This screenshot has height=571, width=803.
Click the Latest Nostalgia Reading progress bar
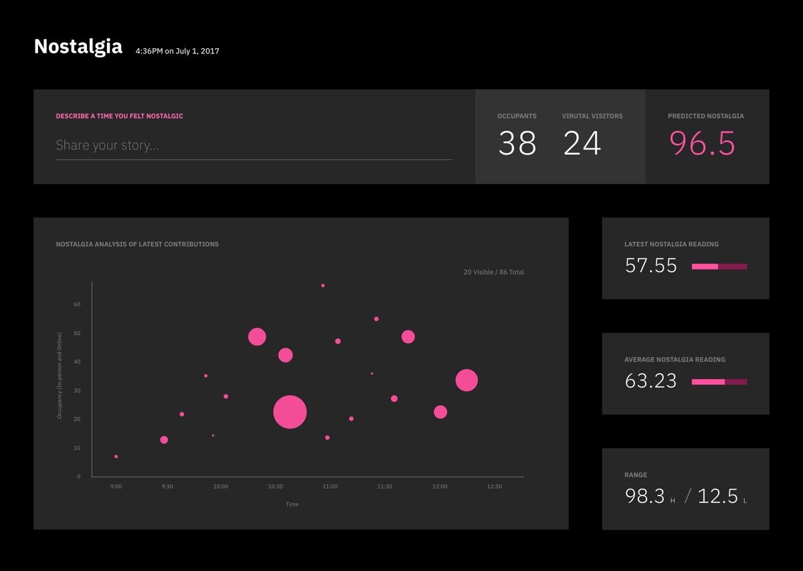[719, 266]
